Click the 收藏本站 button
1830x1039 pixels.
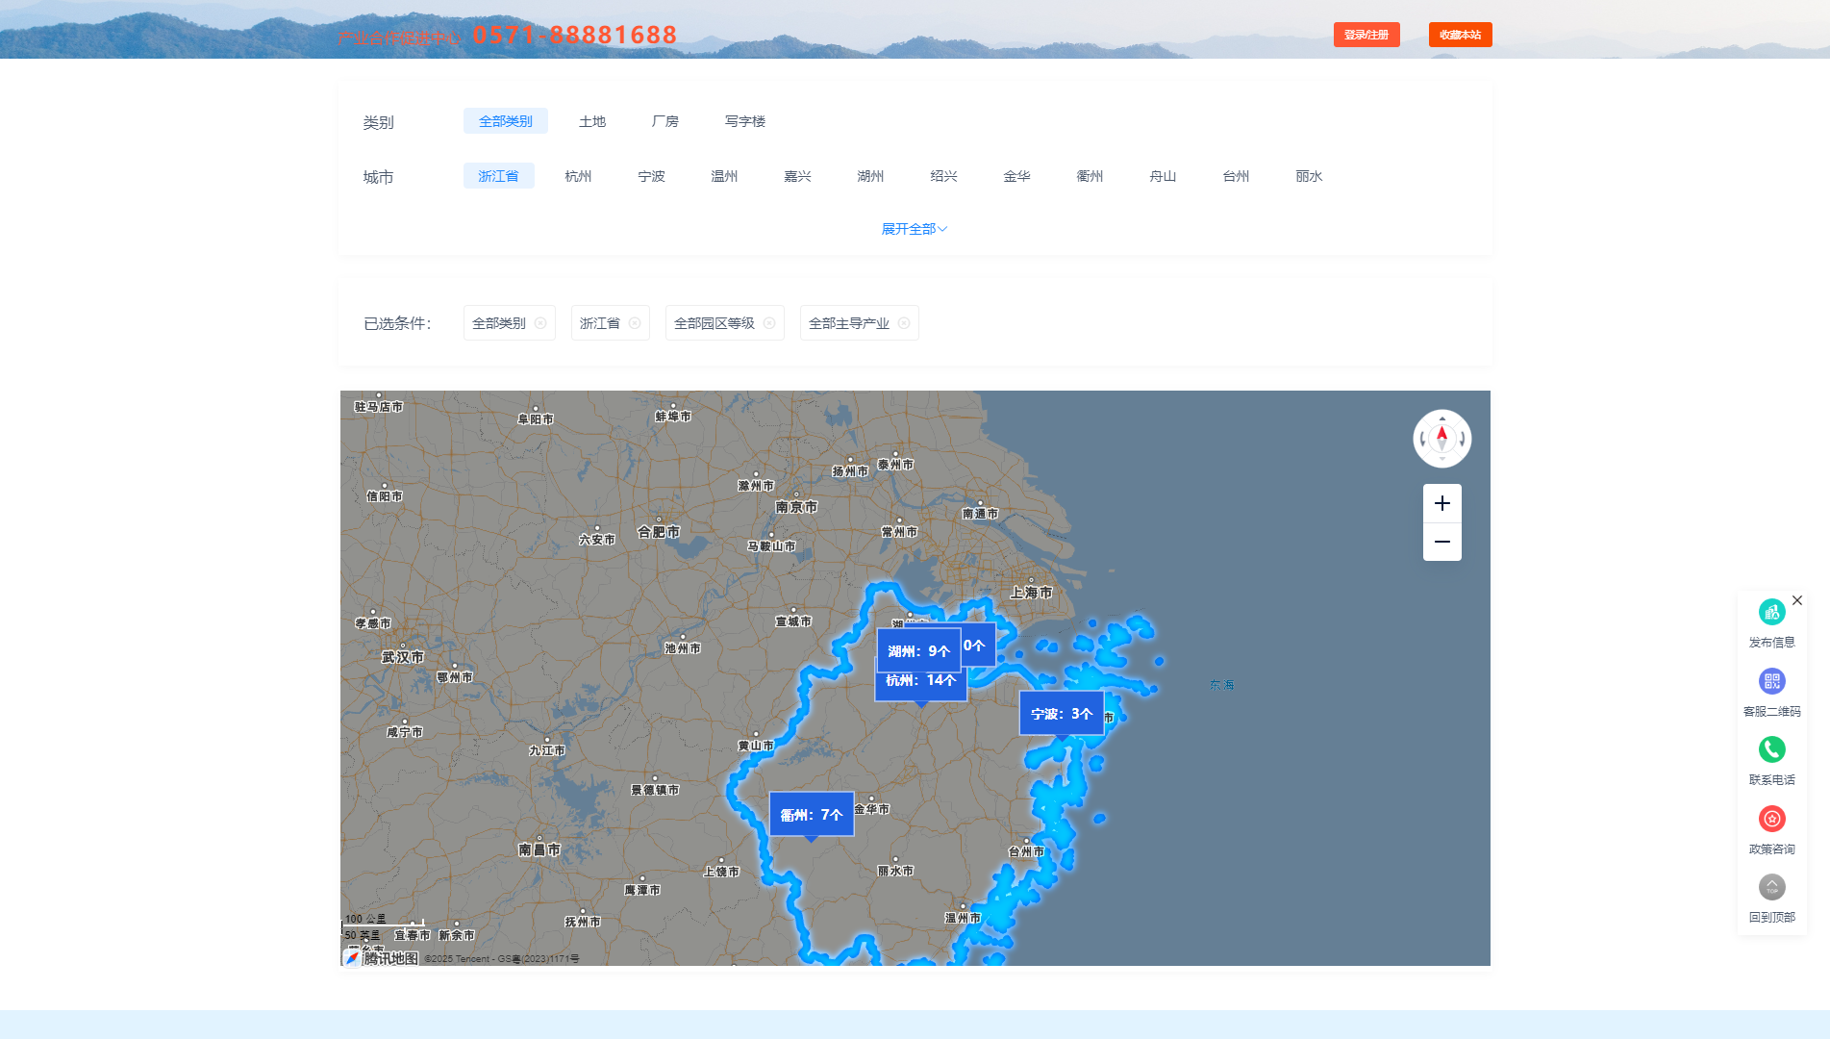[x=1460, y=35]
